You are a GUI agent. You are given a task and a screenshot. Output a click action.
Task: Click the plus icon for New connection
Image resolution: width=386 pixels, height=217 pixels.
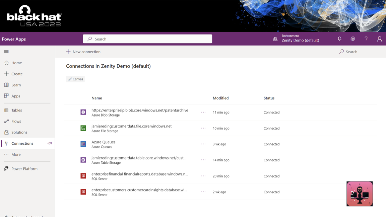[x=68, y=52]
